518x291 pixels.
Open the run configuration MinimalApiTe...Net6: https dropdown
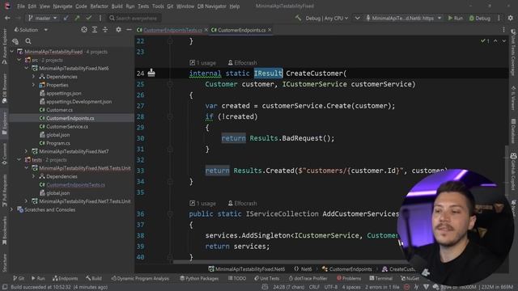tap(403, 18)
